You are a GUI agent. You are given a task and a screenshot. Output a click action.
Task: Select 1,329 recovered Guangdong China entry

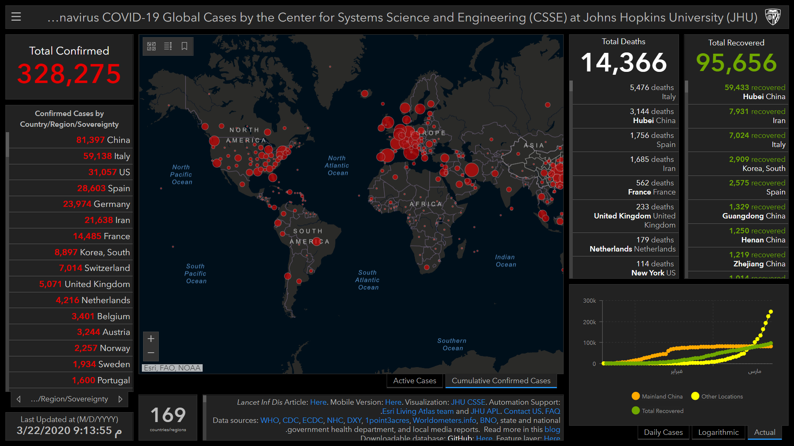click(x=738, y=211)
